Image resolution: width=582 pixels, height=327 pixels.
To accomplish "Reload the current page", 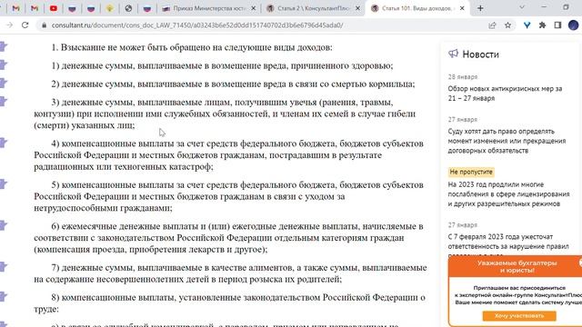I will [25, 25].
